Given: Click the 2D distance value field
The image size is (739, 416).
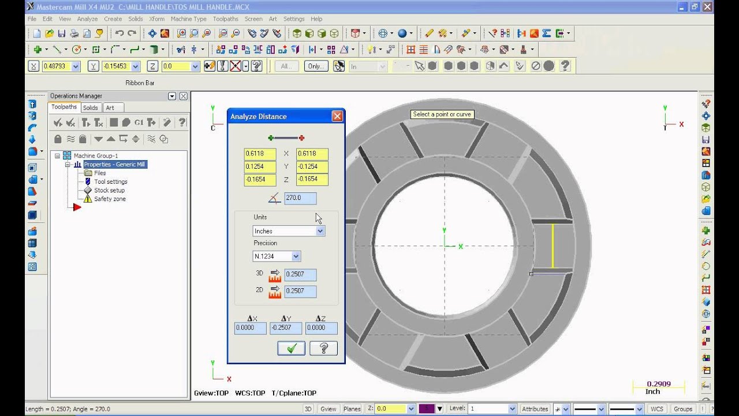Looking at the screenshot, I should coord(300,291).
